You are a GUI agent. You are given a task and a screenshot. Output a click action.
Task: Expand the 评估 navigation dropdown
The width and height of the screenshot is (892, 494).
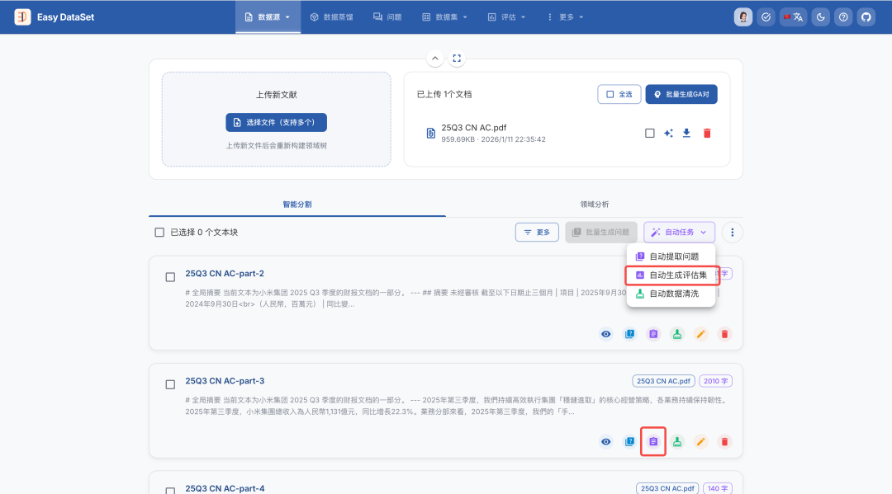(506, 17)
